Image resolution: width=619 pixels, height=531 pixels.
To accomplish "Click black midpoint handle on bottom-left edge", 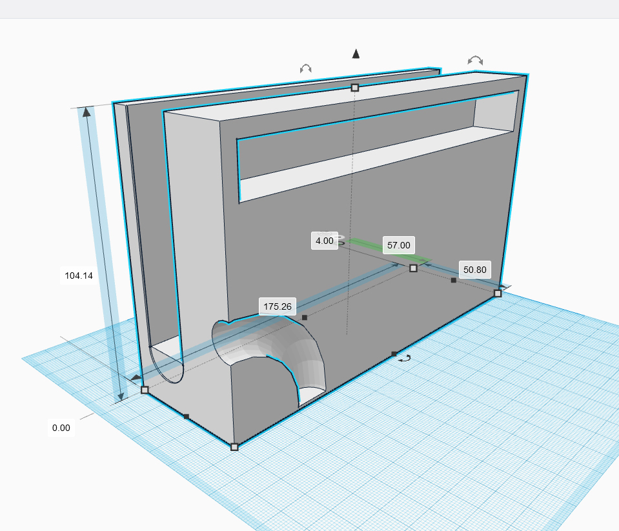I will 187,417.
